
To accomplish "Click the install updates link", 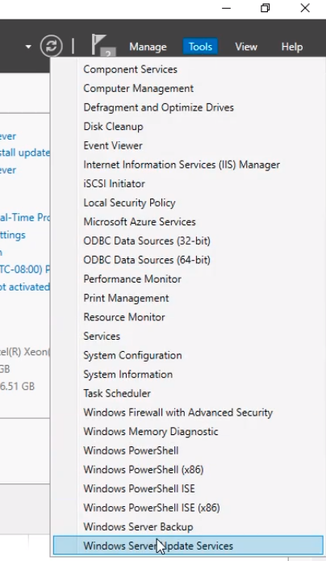I will click(x=25, y=153).
